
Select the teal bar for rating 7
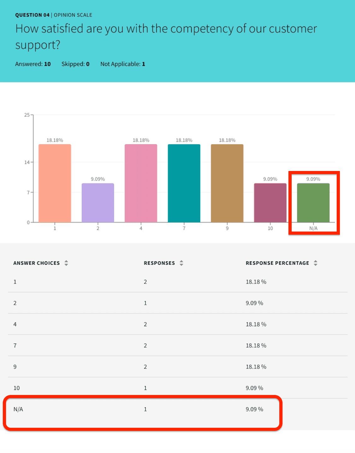coord(184,183)
